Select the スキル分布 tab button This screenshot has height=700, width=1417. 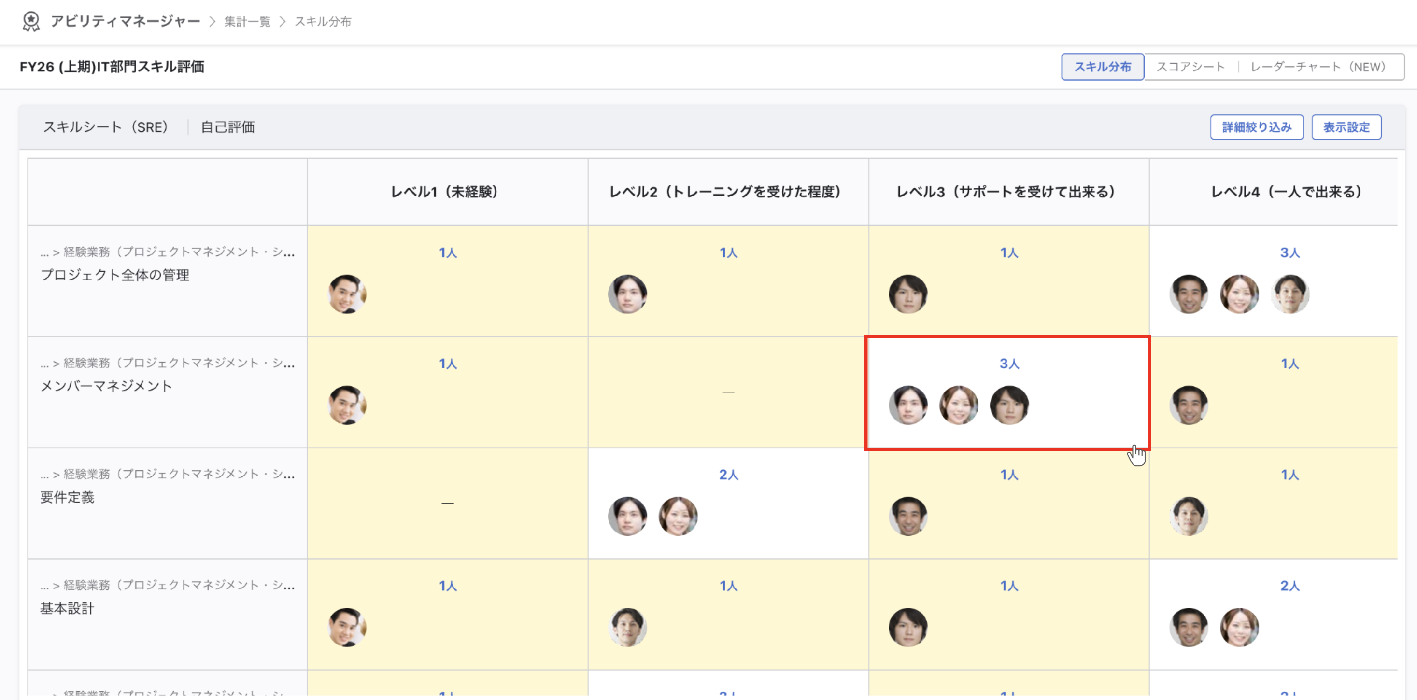[x=1103, y=67]
